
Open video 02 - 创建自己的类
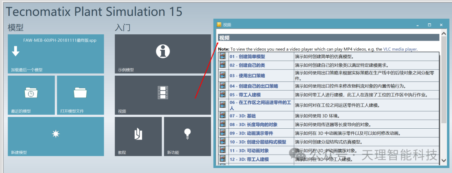point(247,65)
